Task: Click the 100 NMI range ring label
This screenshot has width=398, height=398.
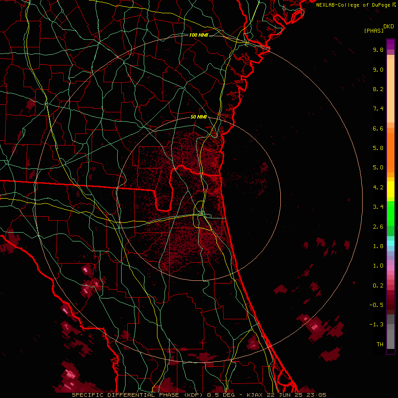Action: click(199, 35)
